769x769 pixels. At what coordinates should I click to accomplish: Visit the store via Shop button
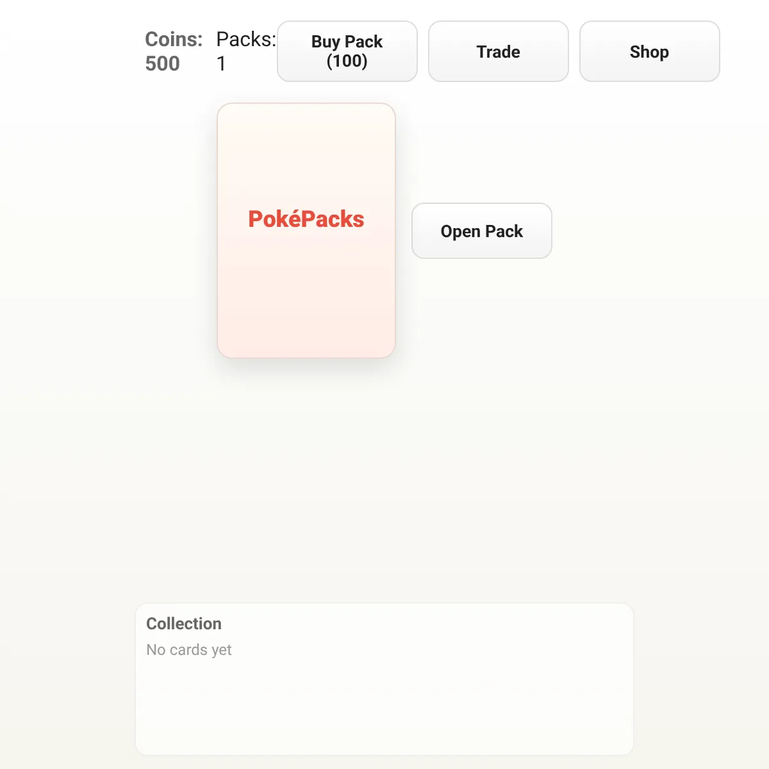(x=649, y=51)
